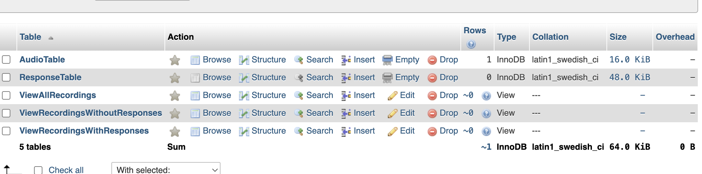This screenshot has height=174, width=702.
Task: Click the 16.0 KiB size of AudioTable
Action: pos(629,60)
